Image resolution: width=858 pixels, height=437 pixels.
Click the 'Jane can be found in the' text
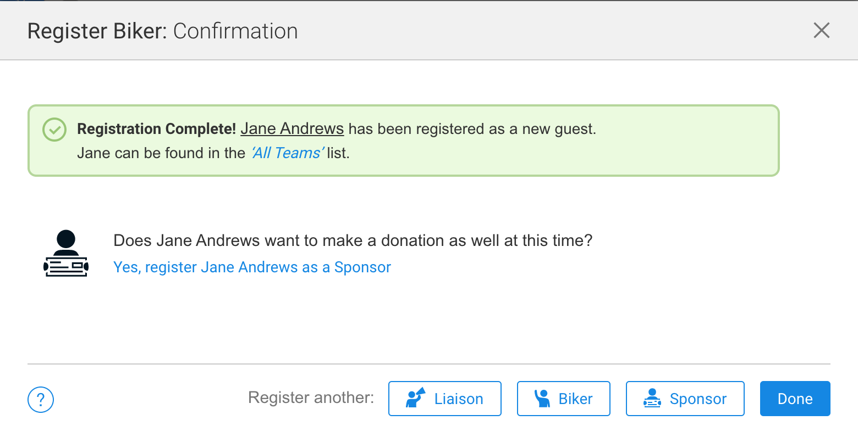161,153
